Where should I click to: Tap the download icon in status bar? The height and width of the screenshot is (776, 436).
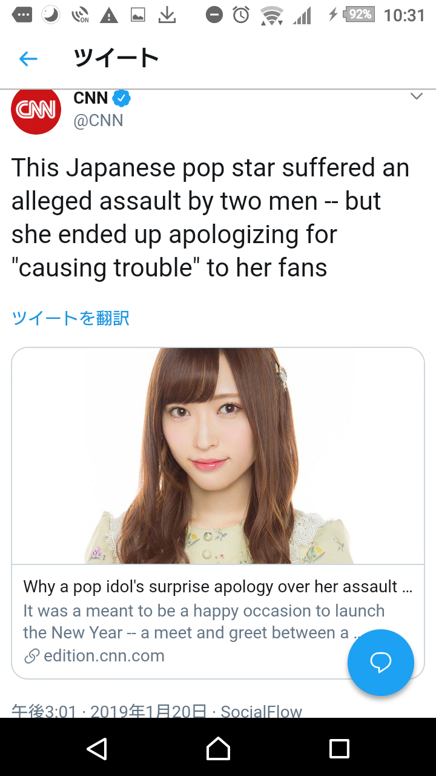(167, 15)
